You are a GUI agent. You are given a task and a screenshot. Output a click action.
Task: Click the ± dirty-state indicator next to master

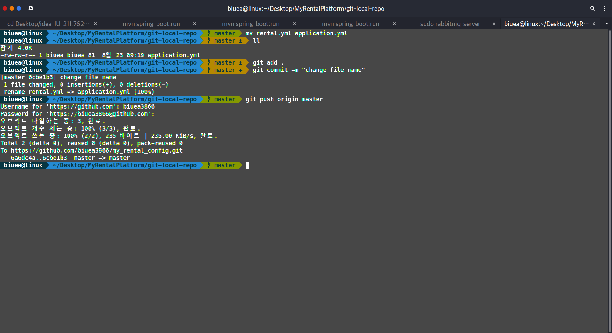coord(241,40)
